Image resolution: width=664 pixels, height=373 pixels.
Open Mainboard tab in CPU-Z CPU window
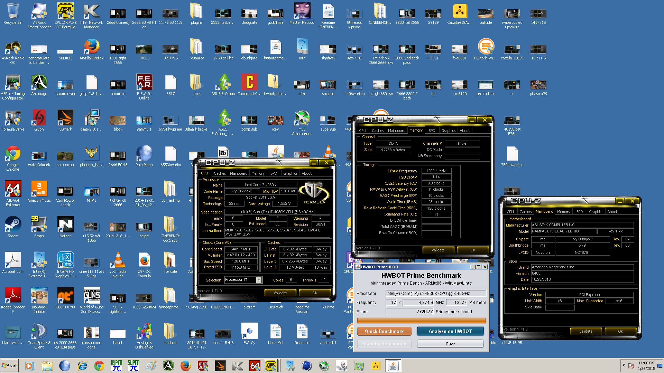click(x=239, y=173)
